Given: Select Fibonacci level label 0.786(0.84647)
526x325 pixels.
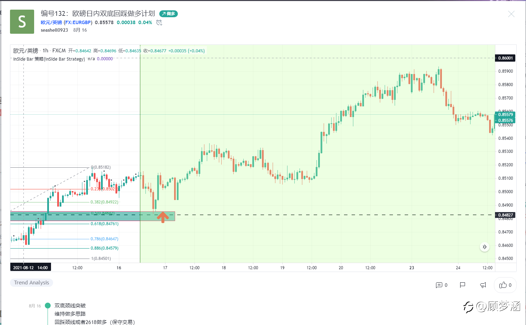Looking at the screenshot, I should (104, 239).
